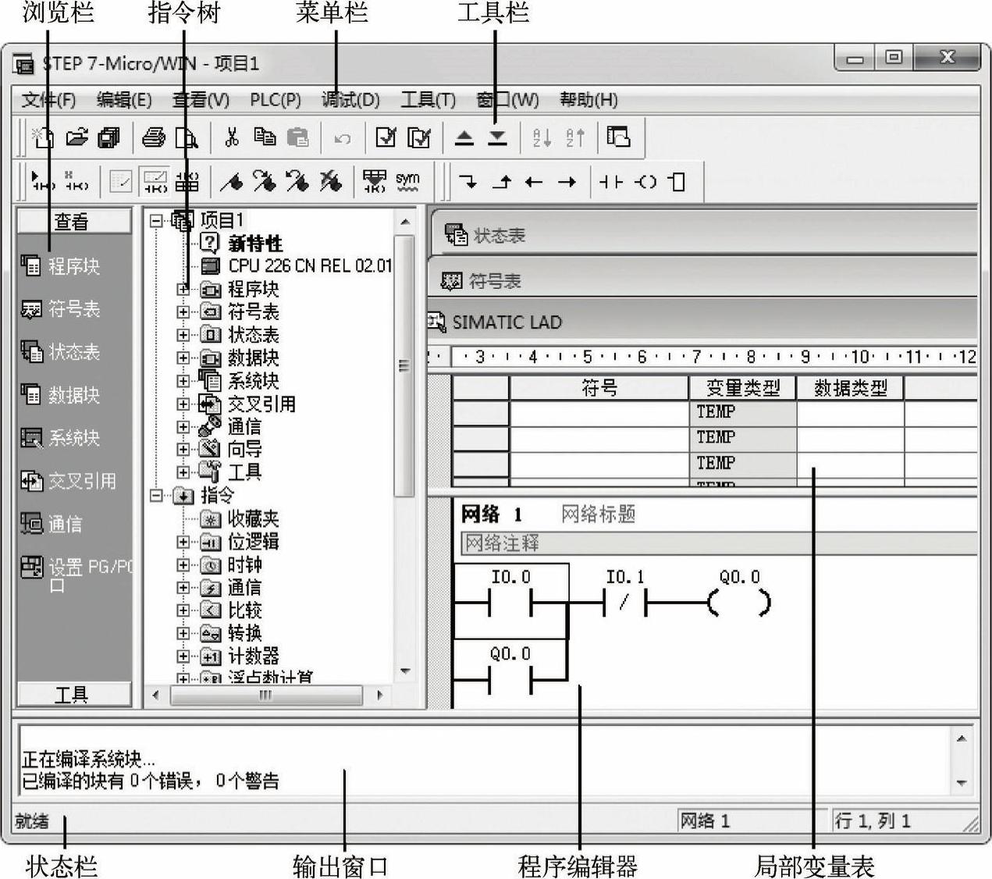Viewport: 992px width, 879px height.
Task: Collapse the 指令 tree root node
Action: 156,496
